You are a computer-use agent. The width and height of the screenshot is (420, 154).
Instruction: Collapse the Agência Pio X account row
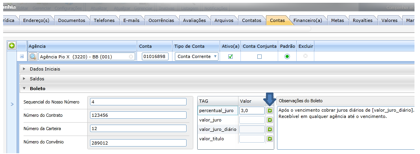point(22,56)
